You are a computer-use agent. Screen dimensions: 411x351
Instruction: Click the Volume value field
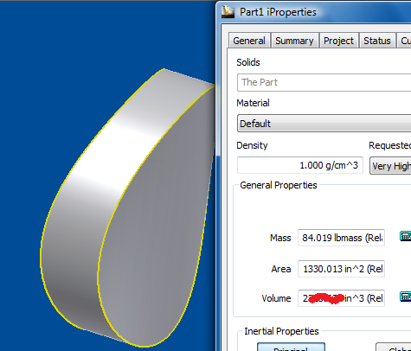(341, 298)
